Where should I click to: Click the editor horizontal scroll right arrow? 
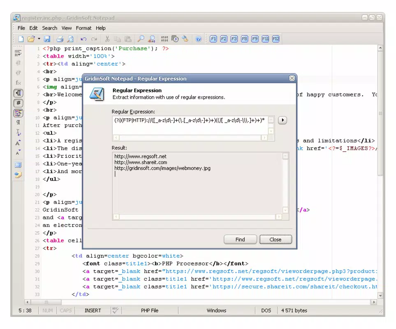[374, 302]
